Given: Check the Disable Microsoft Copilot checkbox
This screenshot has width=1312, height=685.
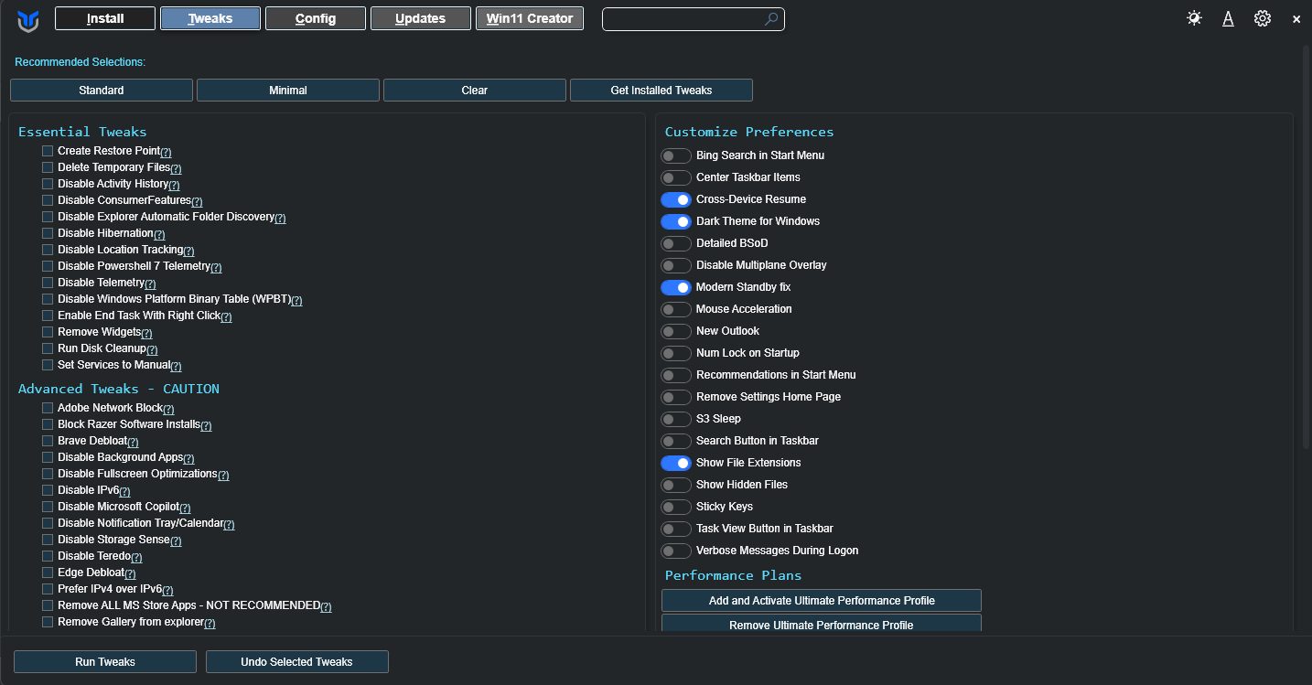Looking at the screenshot, I should tap(48, 507).
